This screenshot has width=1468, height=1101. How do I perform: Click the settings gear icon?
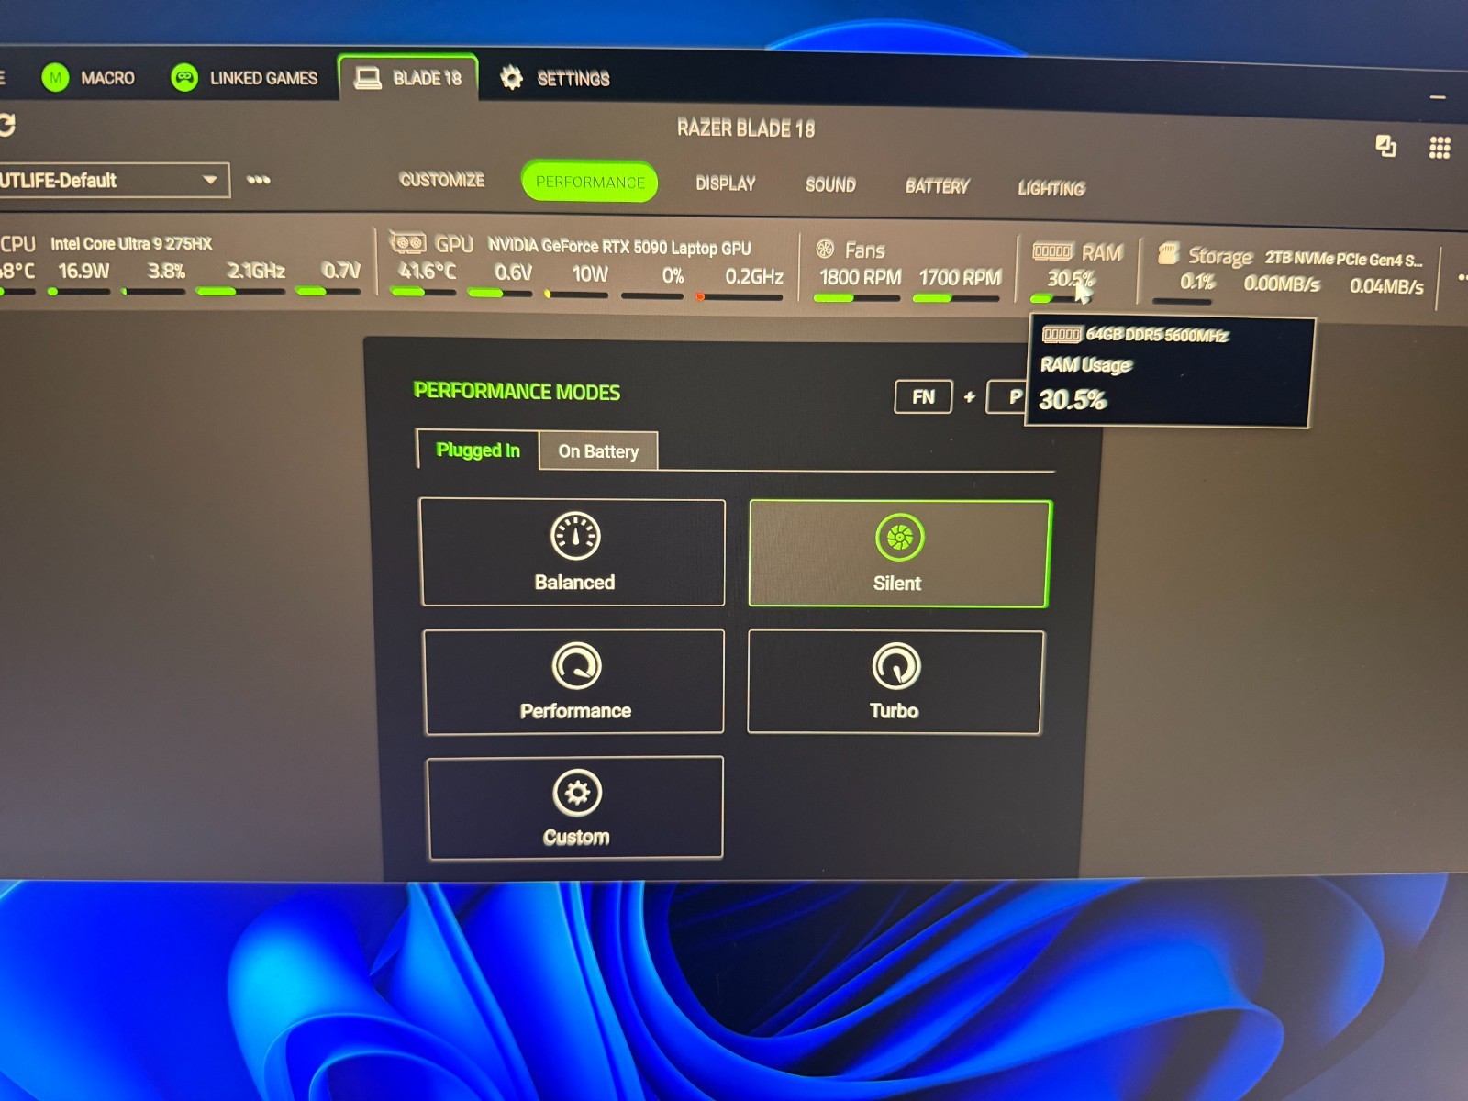click(511, 78)
